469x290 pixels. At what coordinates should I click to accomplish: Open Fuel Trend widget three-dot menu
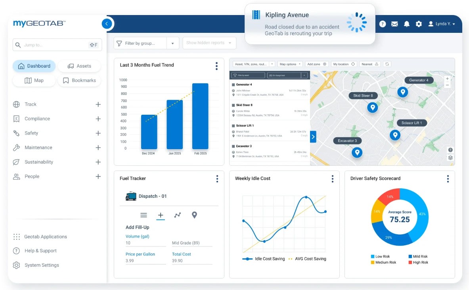pos(216,66)
